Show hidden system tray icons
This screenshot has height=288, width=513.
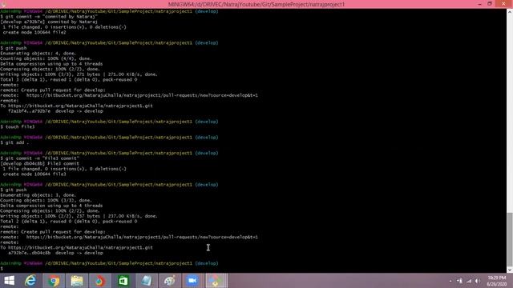pyautogui.click(x=450, y=281)
